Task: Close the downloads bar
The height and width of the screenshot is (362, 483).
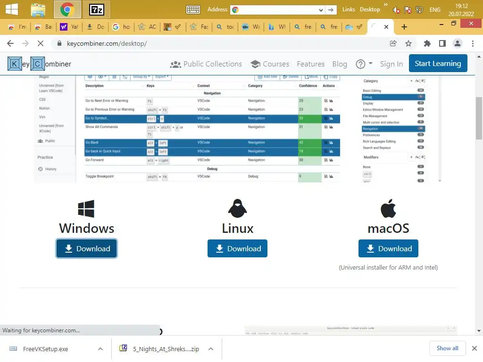Action: [475, 348]
